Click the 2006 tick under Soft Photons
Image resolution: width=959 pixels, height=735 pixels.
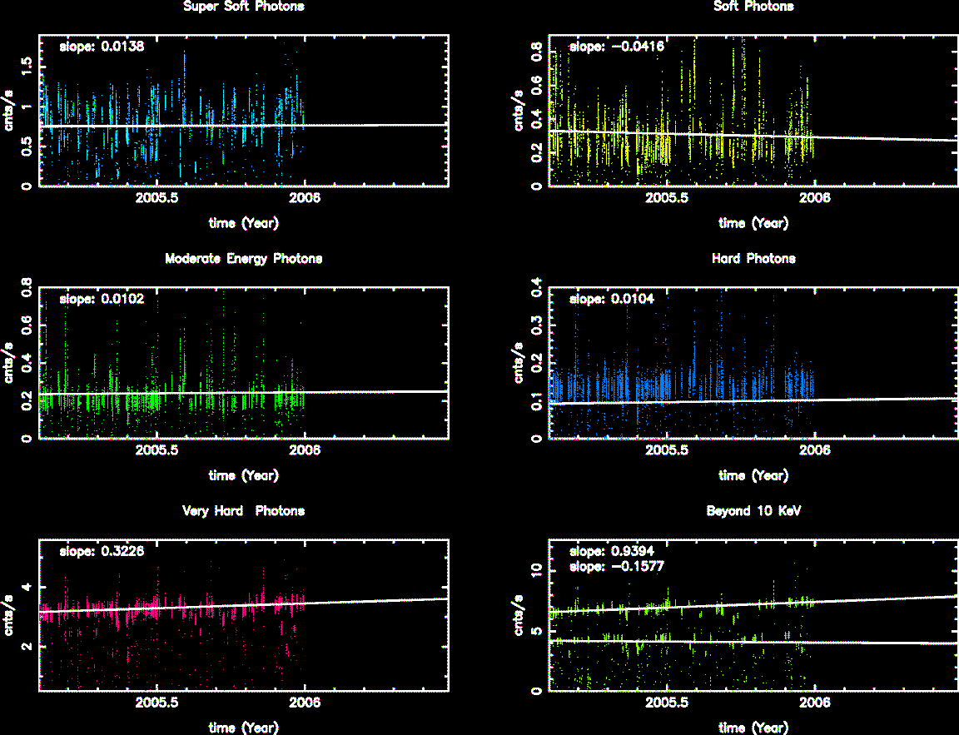pyautogui.click(x=814, y=199)
